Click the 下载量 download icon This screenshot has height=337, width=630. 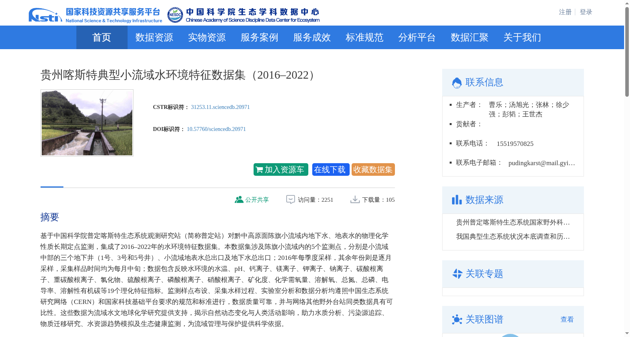click(x=355, y=199)
